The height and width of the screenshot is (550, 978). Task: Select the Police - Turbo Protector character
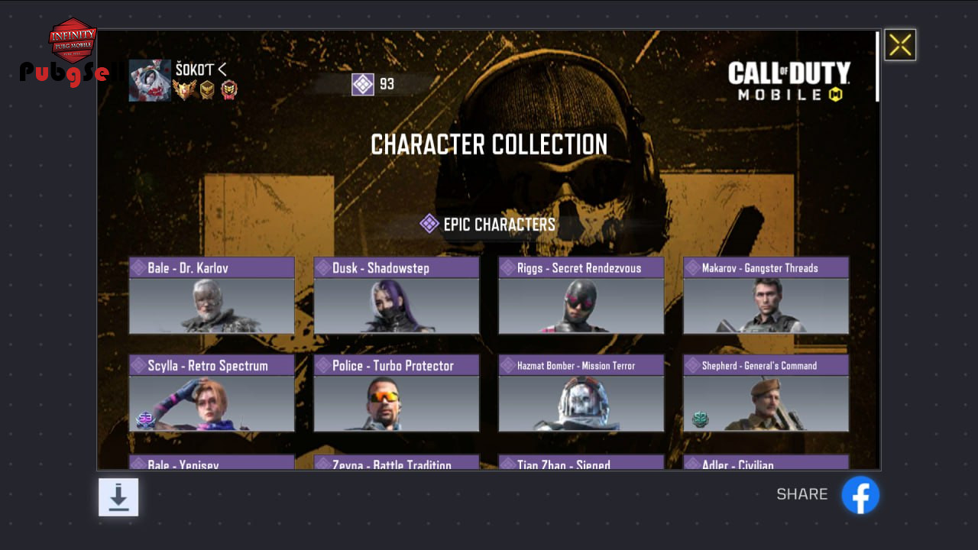click(x=397, y=393)
